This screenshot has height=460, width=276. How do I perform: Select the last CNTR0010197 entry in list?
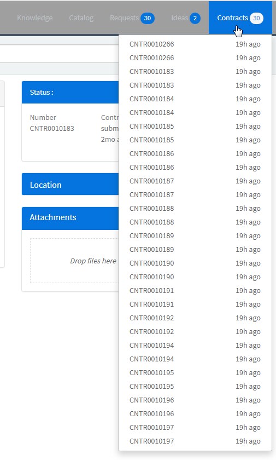(195, 441)
